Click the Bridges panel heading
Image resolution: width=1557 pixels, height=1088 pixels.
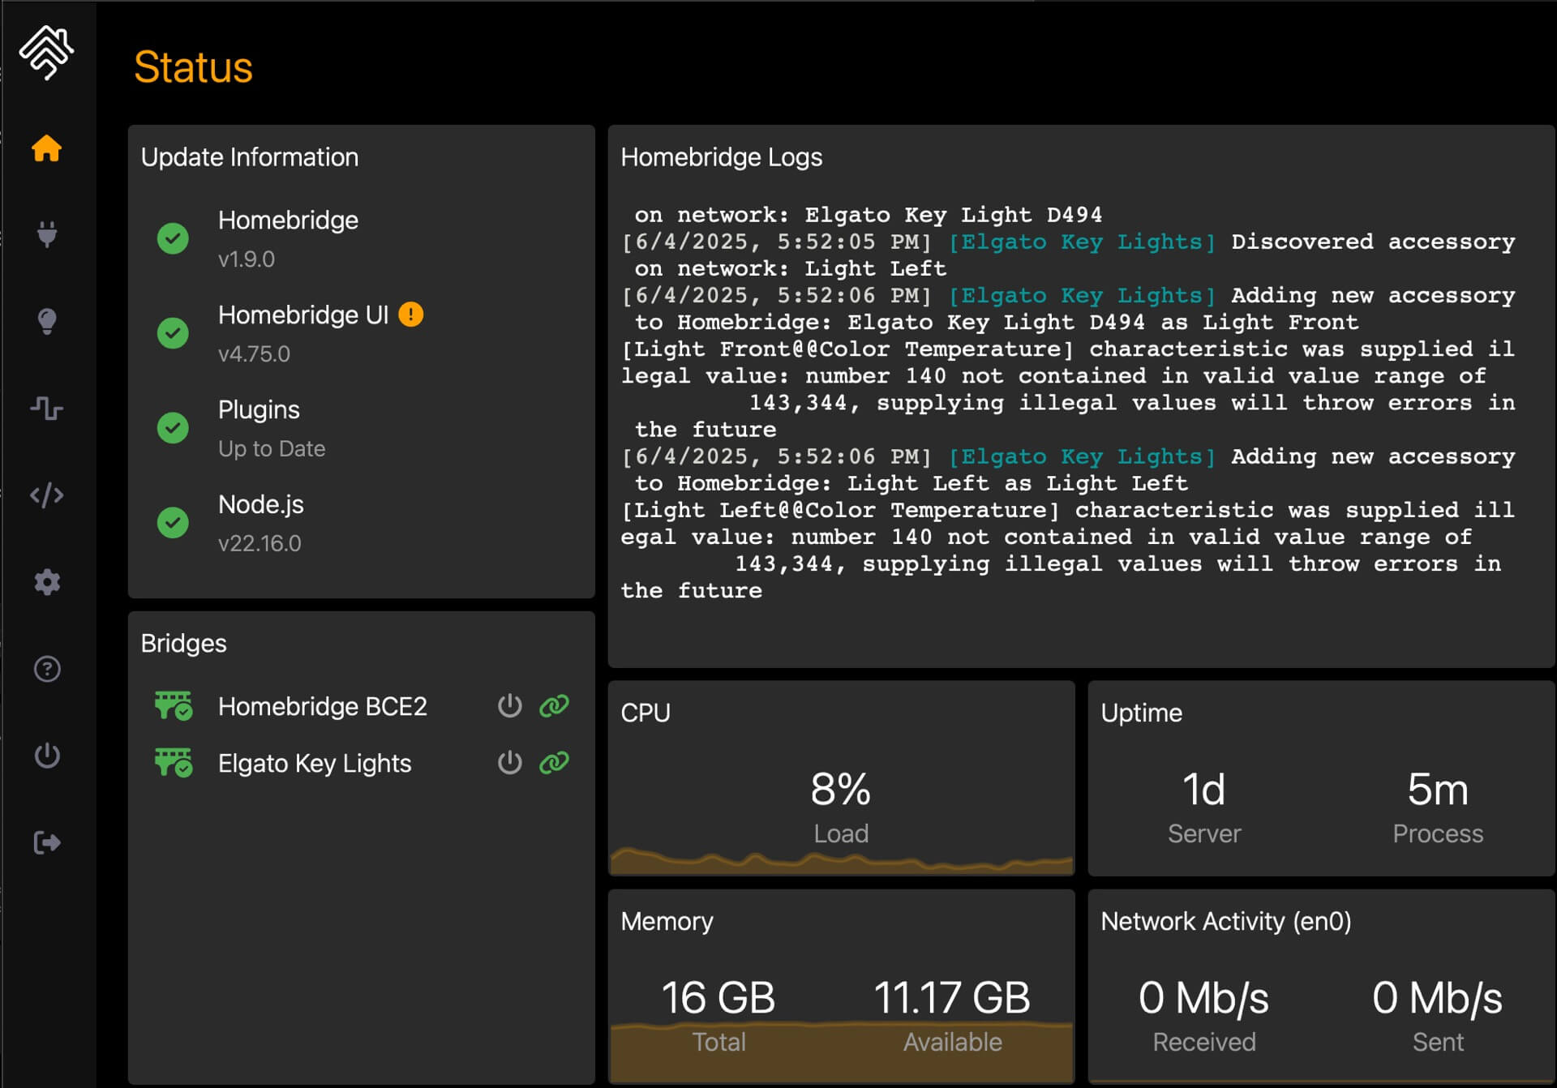coord(184,644)
